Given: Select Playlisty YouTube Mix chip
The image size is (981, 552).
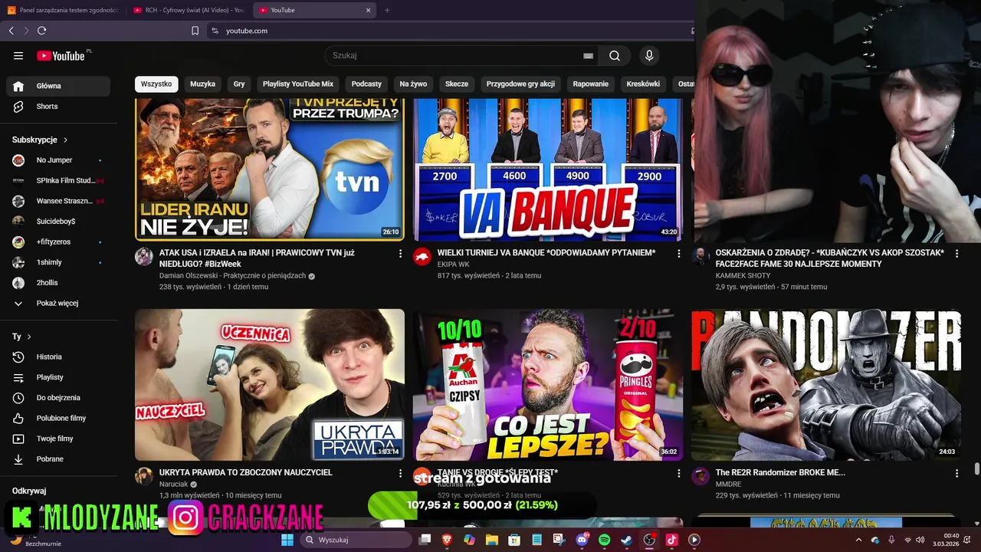Looking at the screenshot, I should coord(298,84).
